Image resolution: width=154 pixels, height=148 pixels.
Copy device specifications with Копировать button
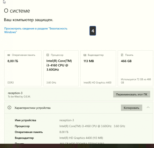tap(131, 108)
